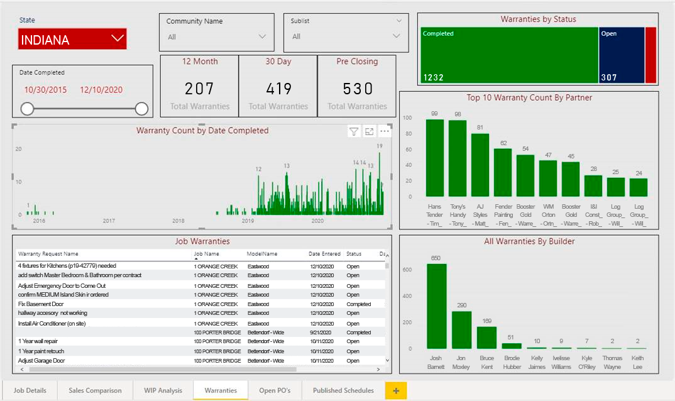Go to the Open PO's tab

click(x=275, y=390)
